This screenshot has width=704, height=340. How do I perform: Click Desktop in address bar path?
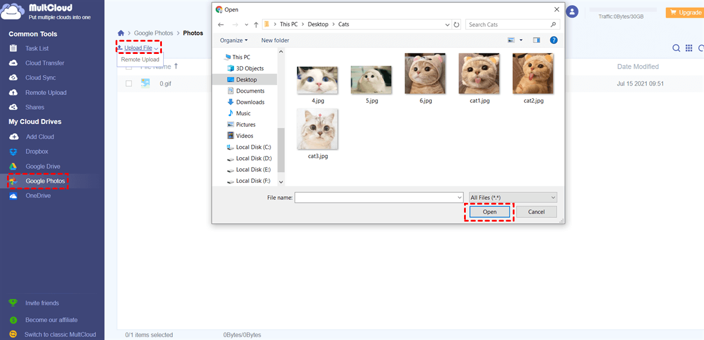pyautogui.click(x=318, y=25)
